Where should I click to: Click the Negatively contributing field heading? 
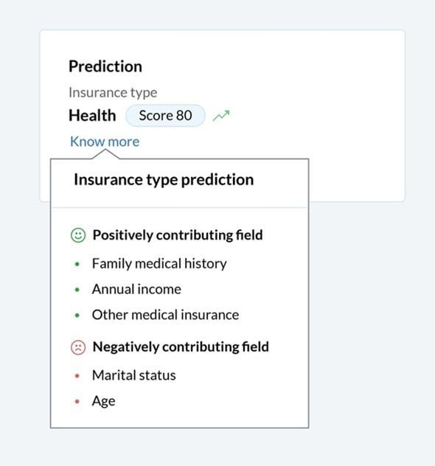tap(181, 347)
